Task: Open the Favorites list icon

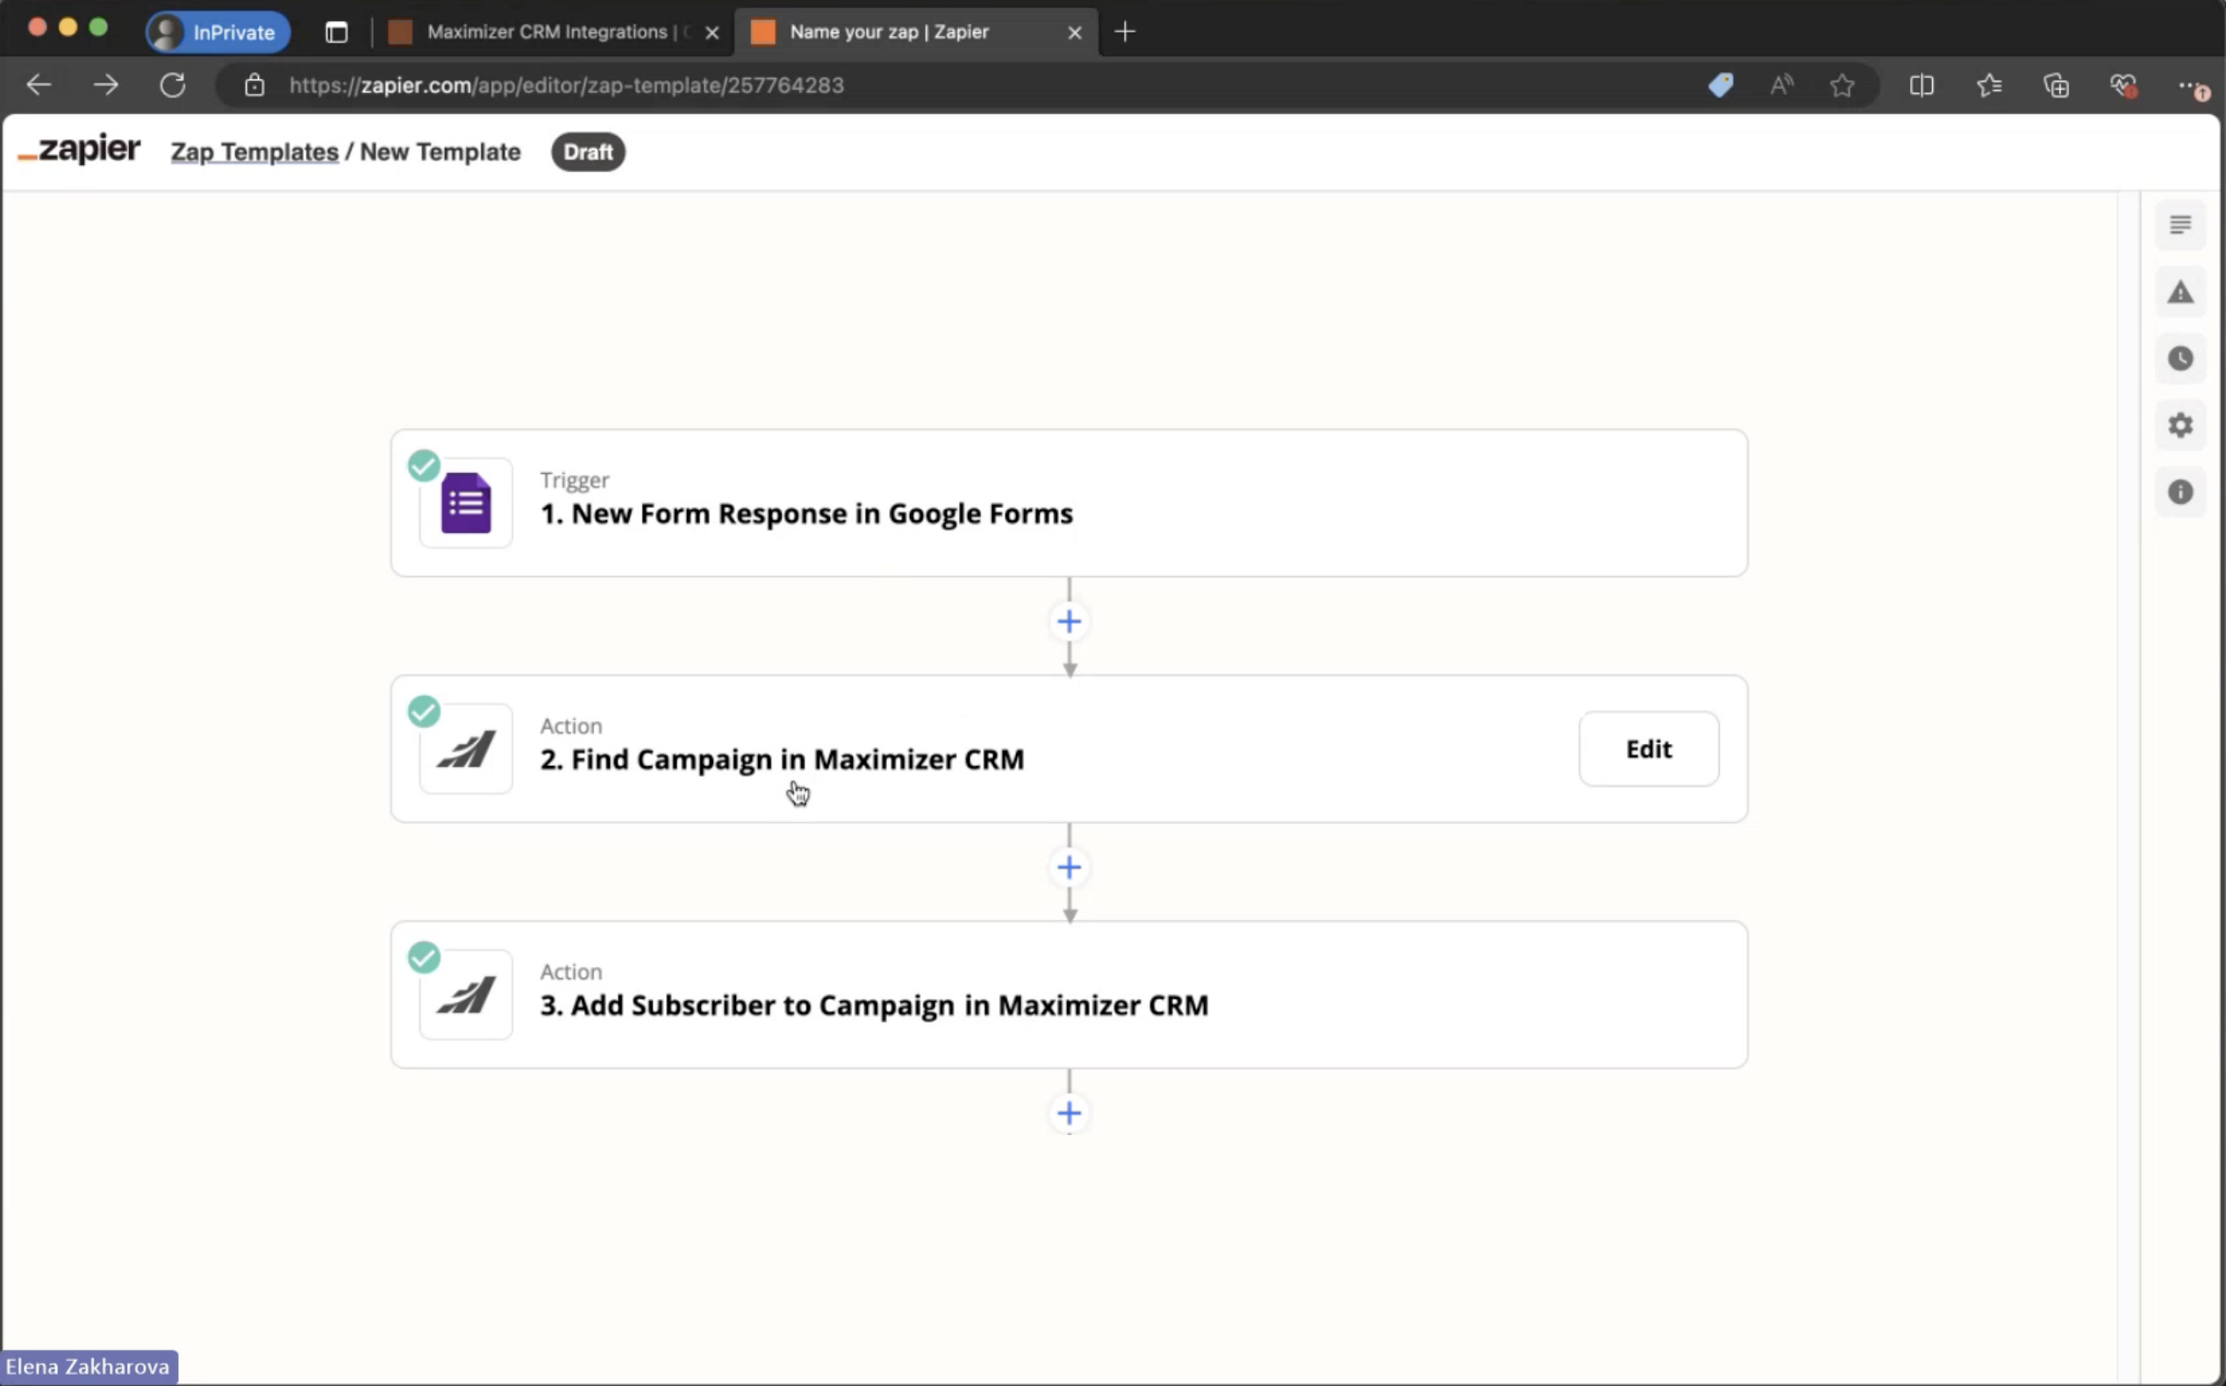Action: [1988, 85]
